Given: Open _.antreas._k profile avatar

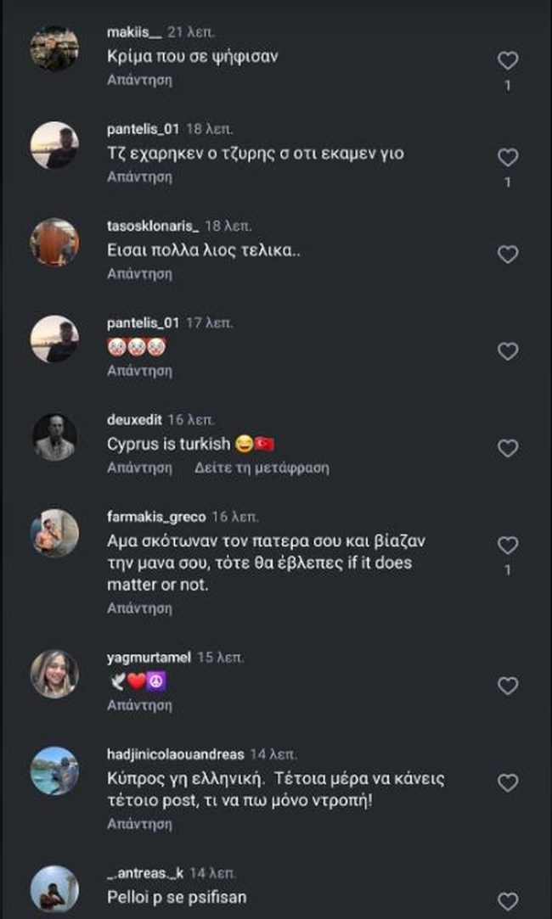Looking at the screenshot, I should [x=54, y=889].
